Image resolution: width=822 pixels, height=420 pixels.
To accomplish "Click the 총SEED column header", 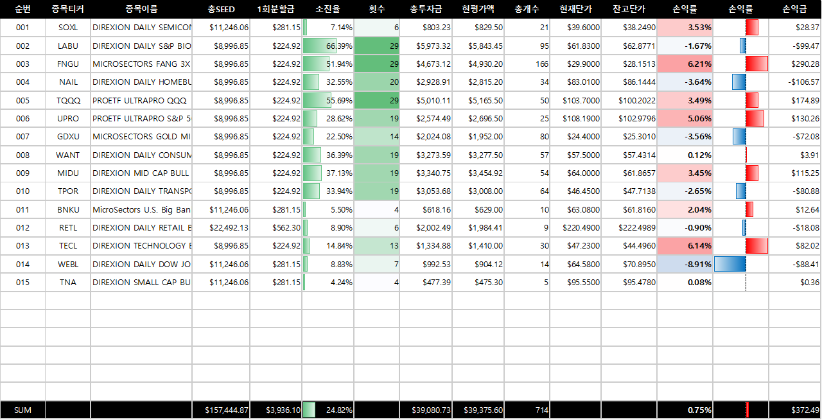I will coord(221,9).
